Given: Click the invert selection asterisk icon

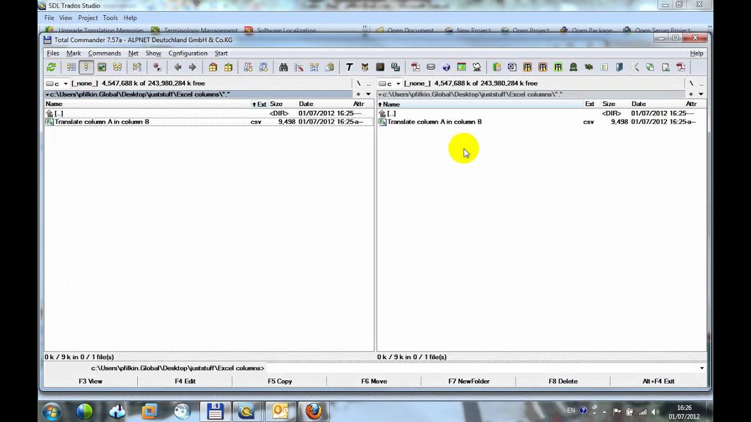Looking at the screenshot, I should pos(156,67).
